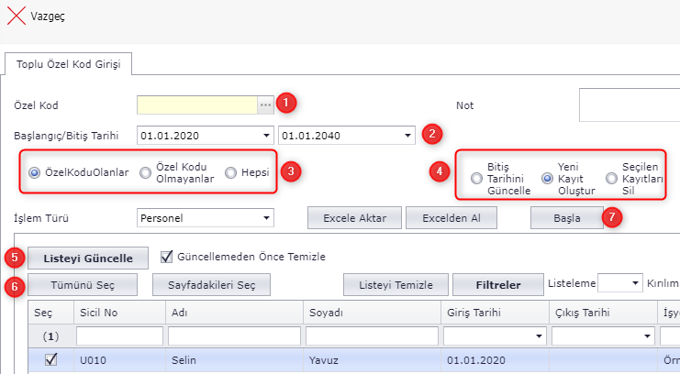
Task: Pick Bitiş Tarihini Güncelle radio option
Action: point(476,178)
